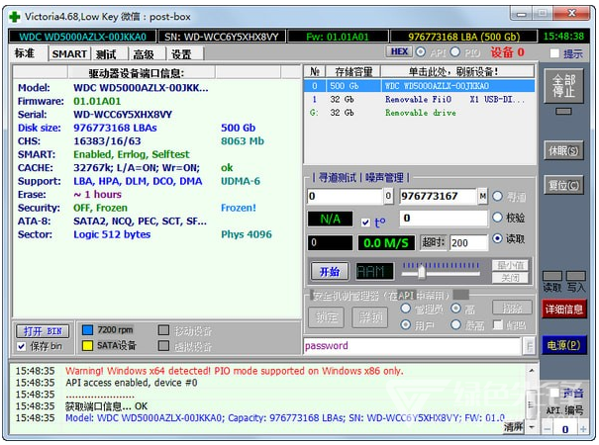
Task: Click the yellow SATA设备 indicator square
Action: [87, 346]
